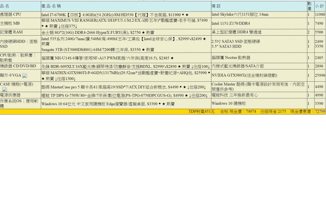
Task: Click the 4490 case subtotal
Action: point(319,87)
